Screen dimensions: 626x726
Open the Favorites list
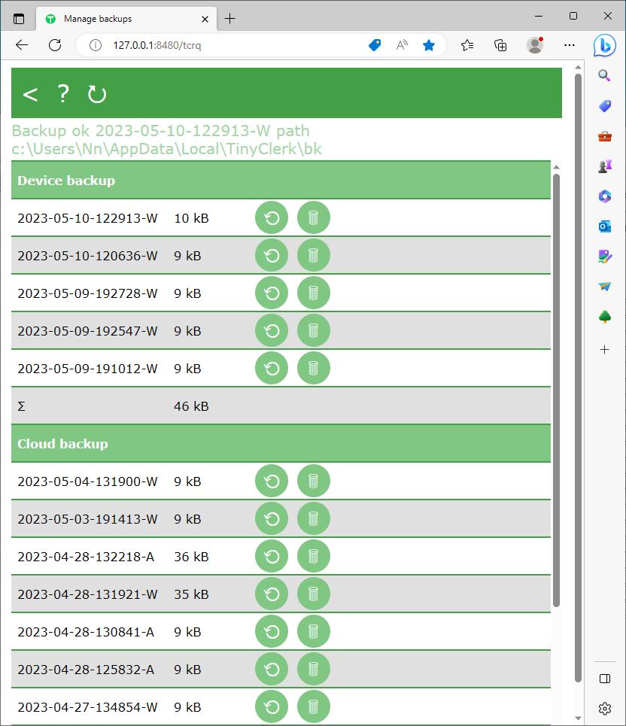(467, 45)
